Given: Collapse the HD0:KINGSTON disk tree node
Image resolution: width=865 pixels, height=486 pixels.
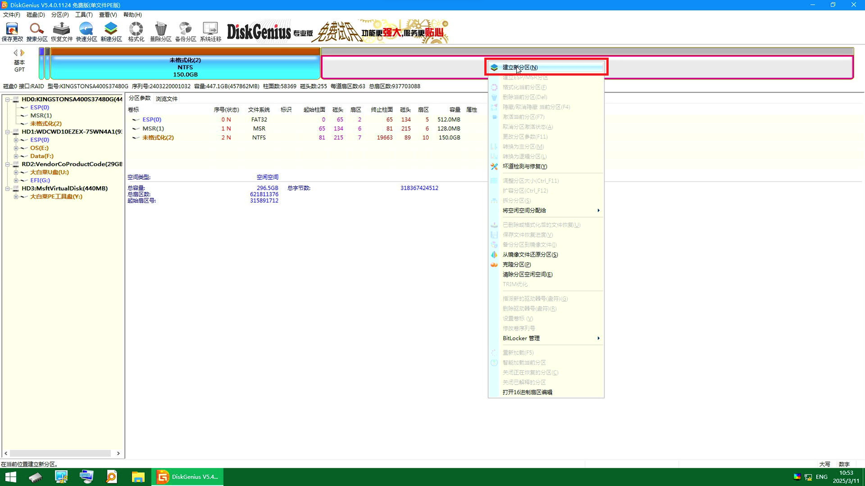Looking at the screenshot, I should coord(8,99).
